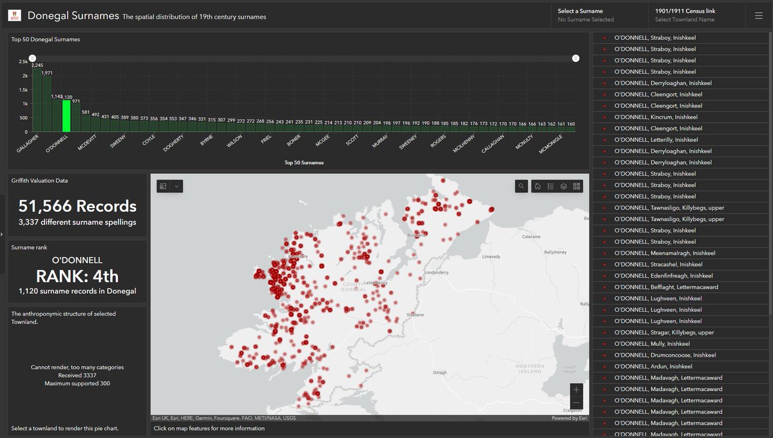Expand the selection tool dropdown arrow
773x438 pixels.
click(x=177, y=186)
